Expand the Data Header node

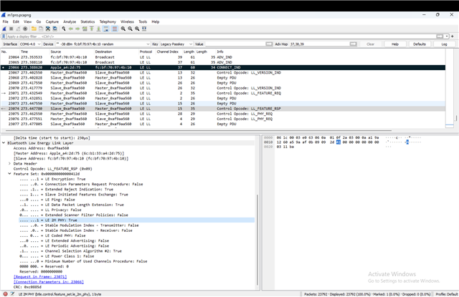9,164
